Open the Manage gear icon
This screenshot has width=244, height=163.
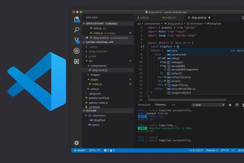coord(76,143)
